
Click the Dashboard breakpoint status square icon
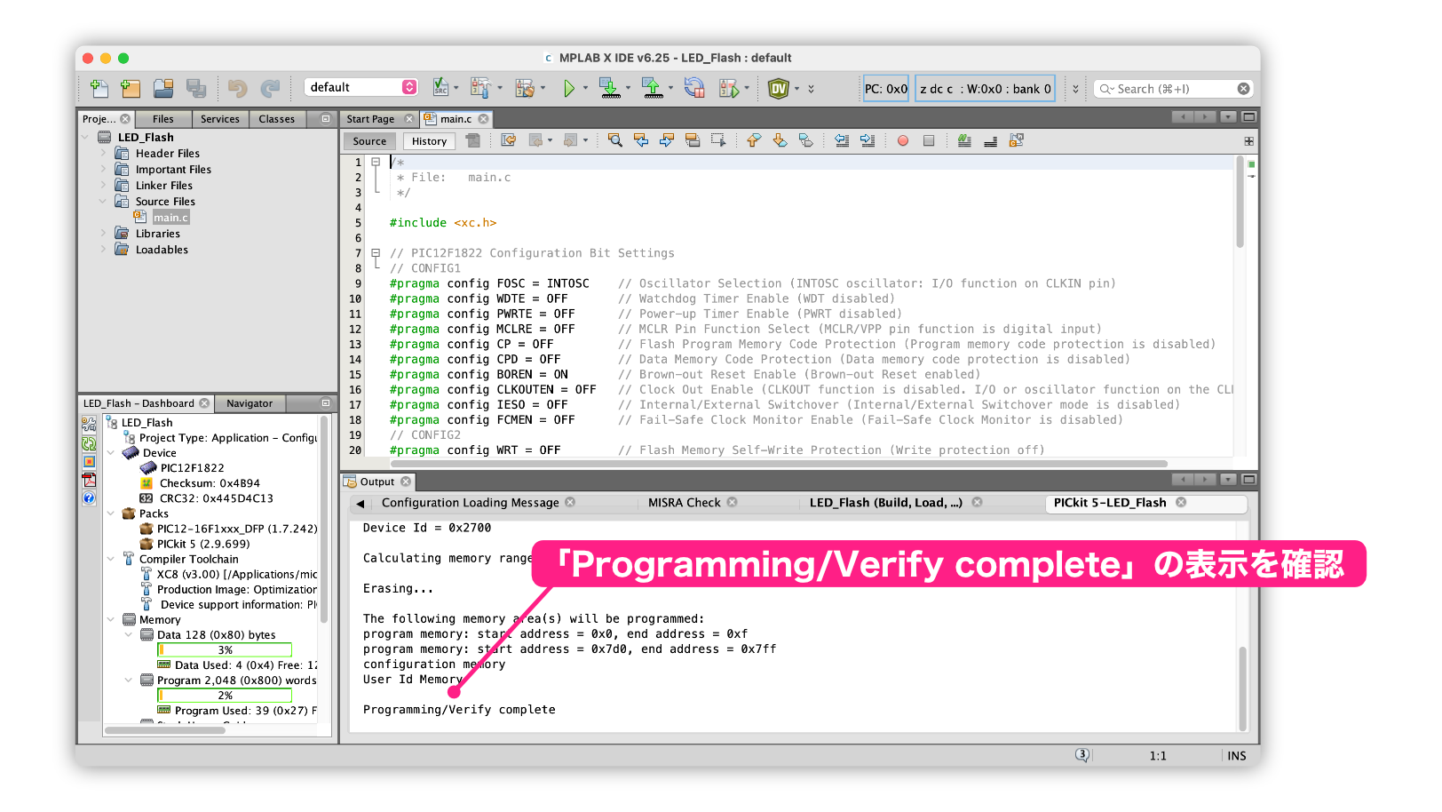[x=89, y=461]
